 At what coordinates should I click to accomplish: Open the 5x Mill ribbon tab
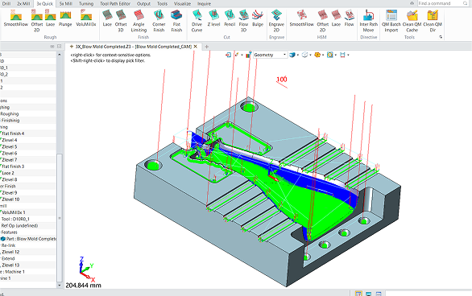point(65,3)
